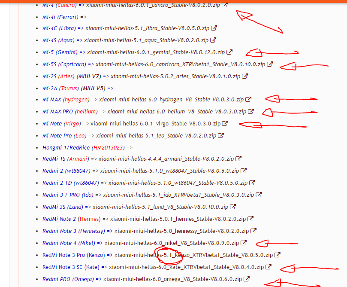
Task: Click the Redmi 2 TD (wt86047) label
Action: (x=71, y=183)
